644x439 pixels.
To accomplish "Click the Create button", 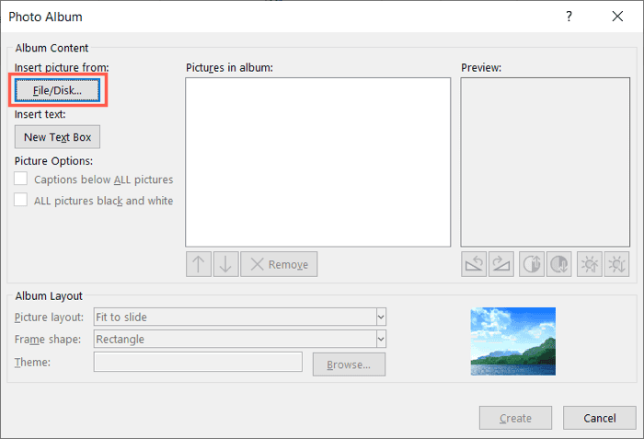I will pyautogui.click(x=515, y=418).
